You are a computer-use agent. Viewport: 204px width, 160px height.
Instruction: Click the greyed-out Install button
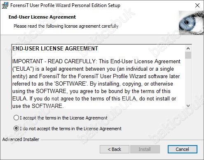point(145,149)
